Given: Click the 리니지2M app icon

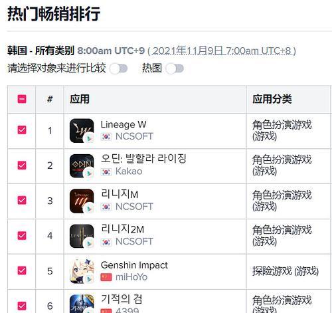Looking at the screenshot, I should 82,236.
